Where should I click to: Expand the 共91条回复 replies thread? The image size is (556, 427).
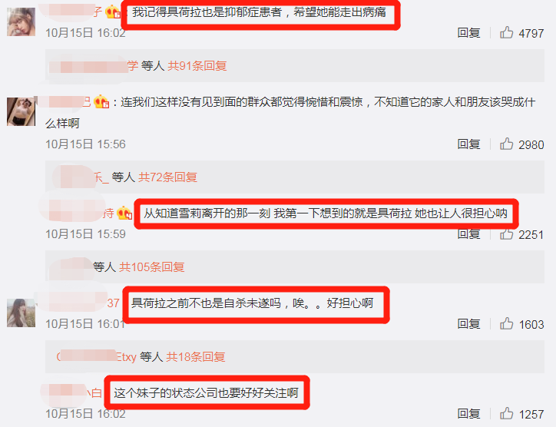197,65
